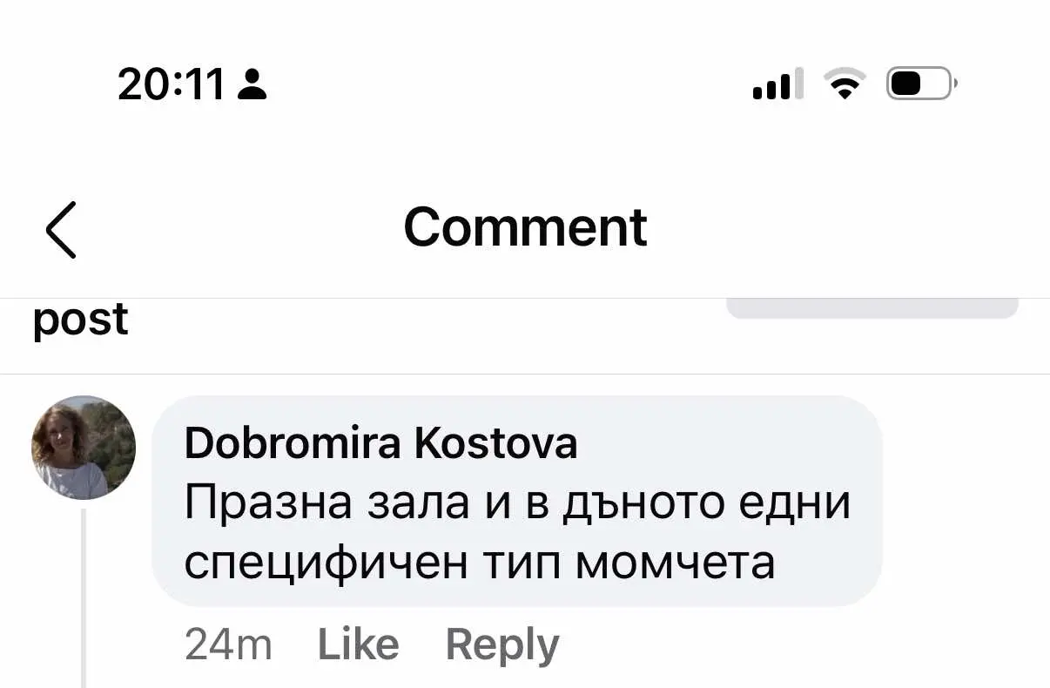
Task: Tap the "post" text below the header
Action: pyautogui.click(x=80, y=319)
